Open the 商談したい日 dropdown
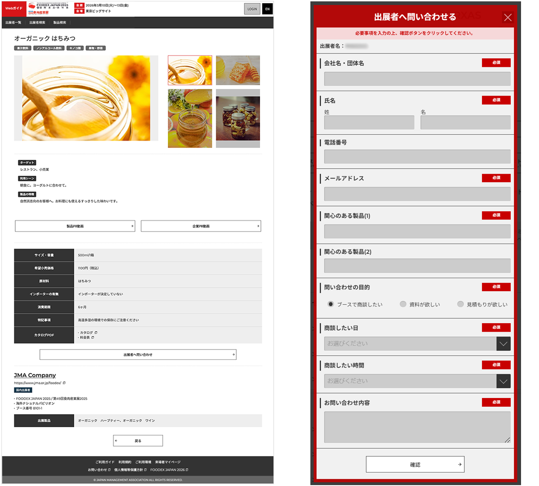The image size is (539, 486). [503, 344]
